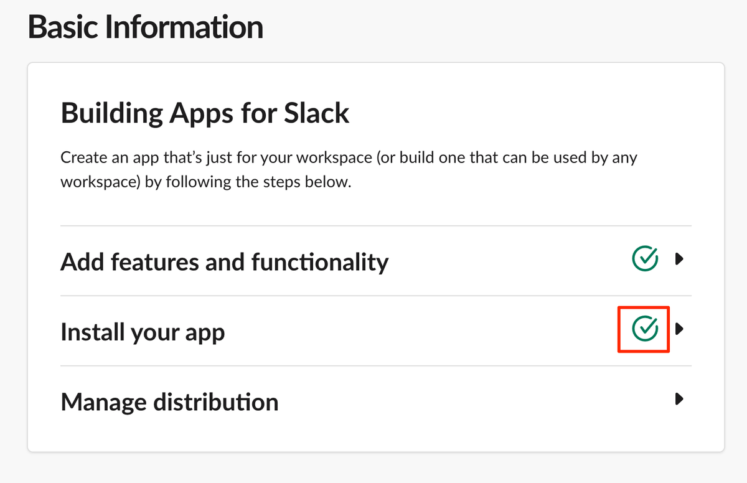Expand the Manage distribution section arrow

click(x=680, y=399)
